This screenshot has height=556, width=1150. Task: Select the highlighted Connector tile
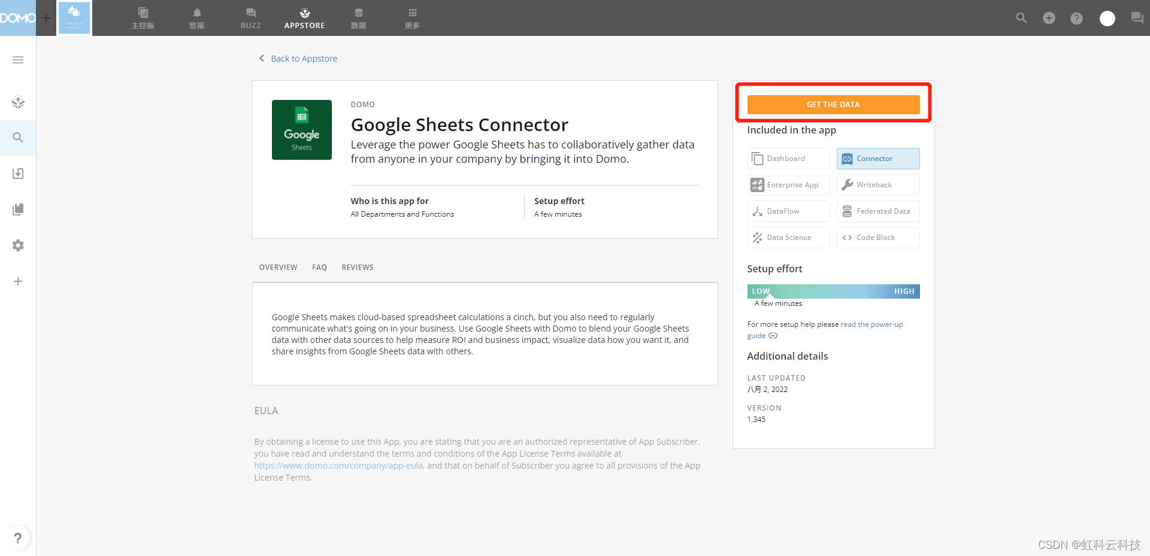[878, 159]
